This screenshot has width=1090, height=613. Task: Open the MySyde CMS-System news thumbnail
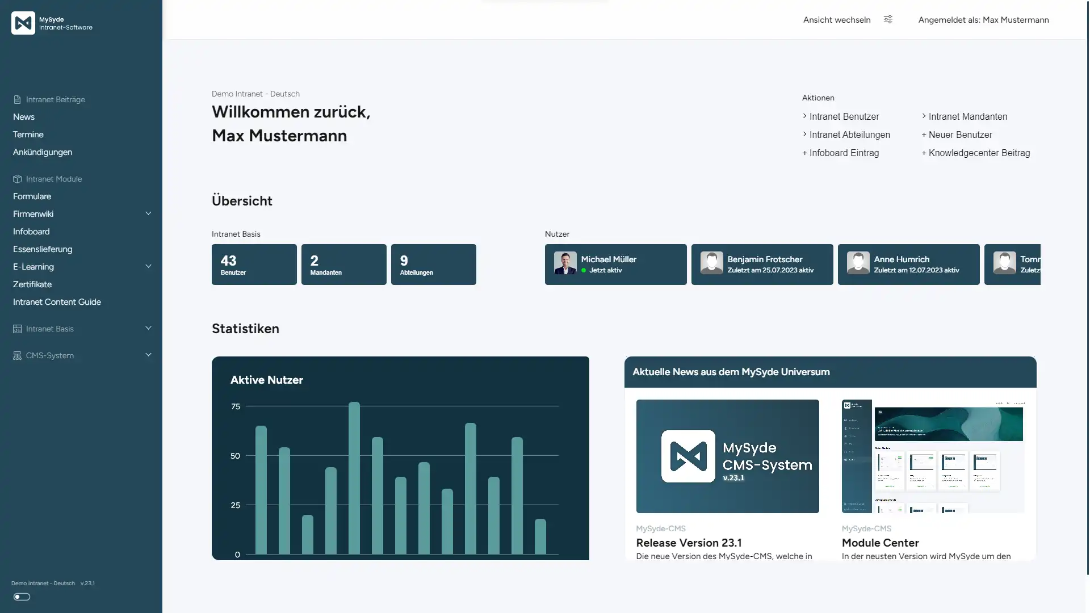tap(727, 456)
